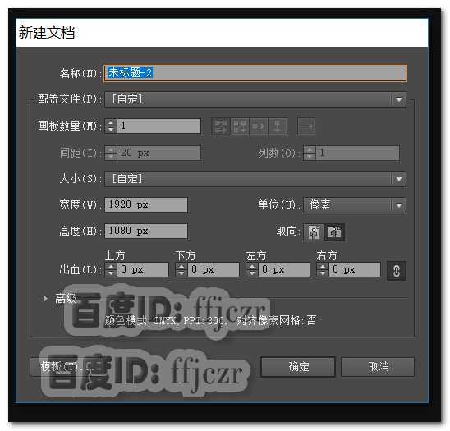Decrease 下方 bottom bleed with down arrow
This screenshot has height=431, width=450.
pyautogui.click(x=181, y=273)
